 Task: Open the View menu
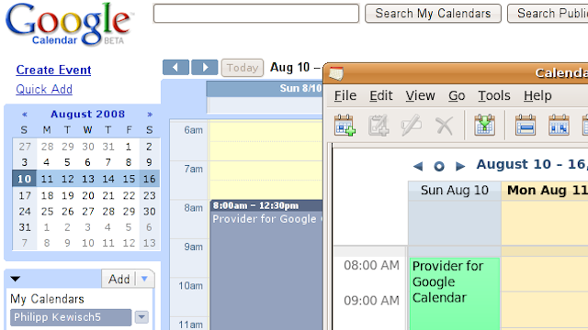tap(420, 95)
